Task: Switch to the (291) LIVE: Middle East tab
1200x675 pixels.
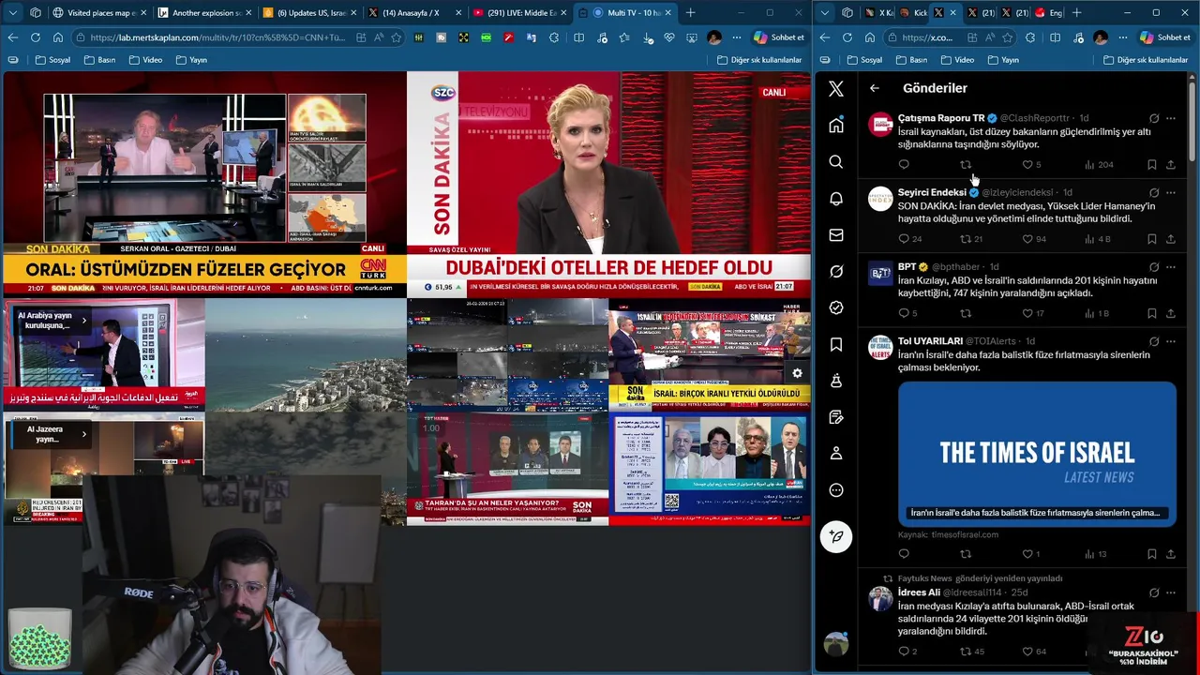Action: coord(518,12)
